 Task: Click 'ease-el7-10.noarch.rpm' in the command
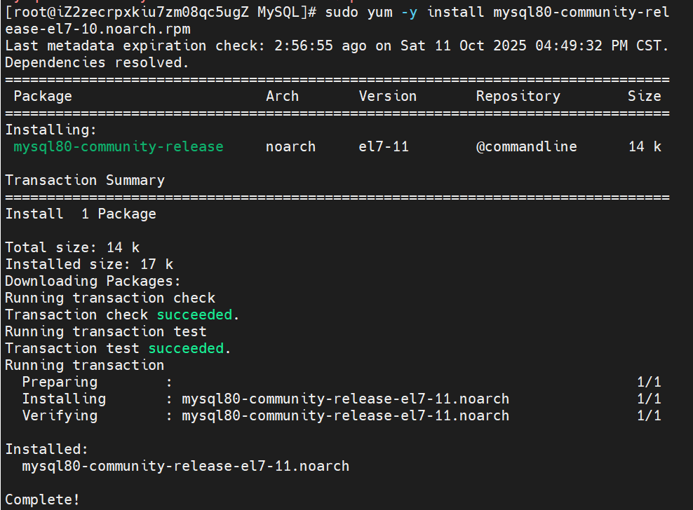(97, 29)
